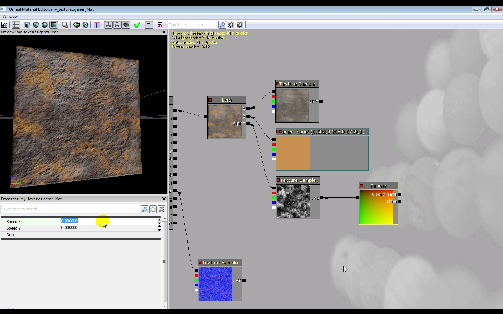Toggle the eye icon toolbar button
Image resolution: width=503 pixels, height=314 pixels.
tap(126, 25)
